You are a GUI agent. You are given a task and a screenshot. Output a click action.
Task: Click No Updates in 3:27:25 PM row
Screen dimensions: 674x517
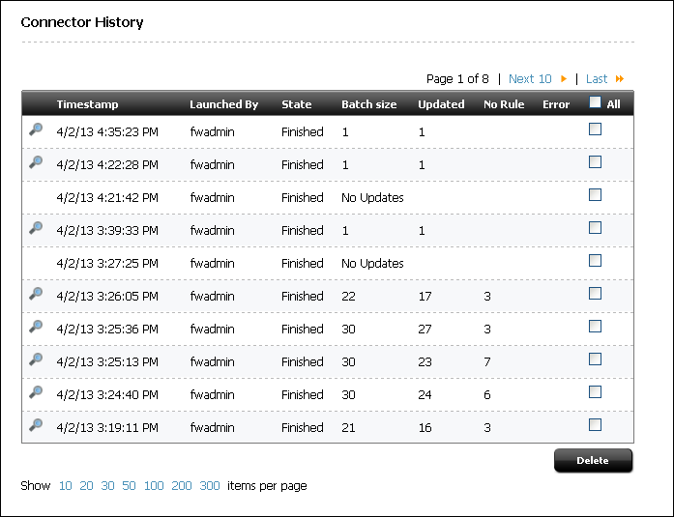[x=372, y=263]
